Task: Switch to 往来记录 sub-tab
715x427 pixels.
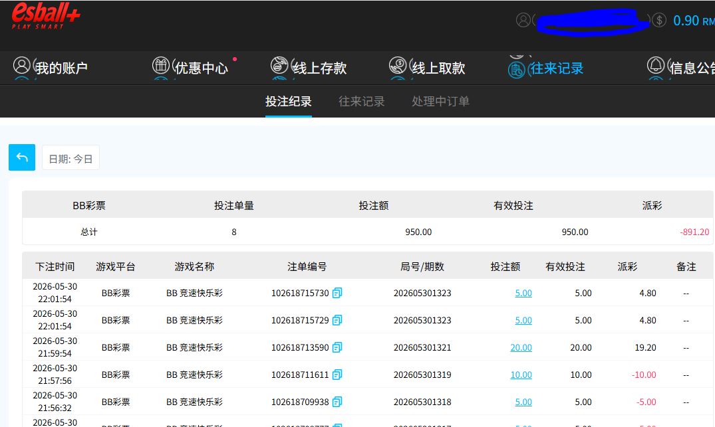Action: pyautogui.click(x=362, y=101)
